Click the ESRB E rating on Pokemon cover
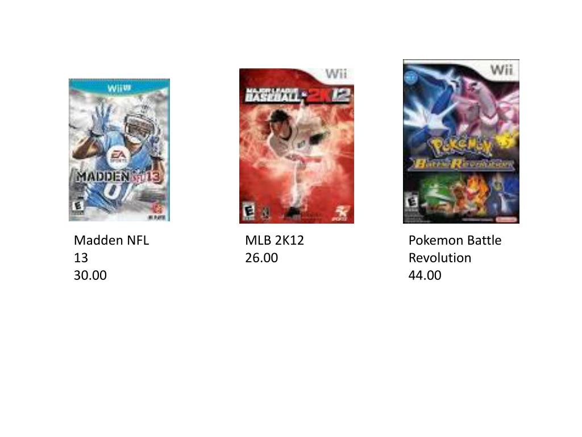582x437 pixels. point(411,202)
